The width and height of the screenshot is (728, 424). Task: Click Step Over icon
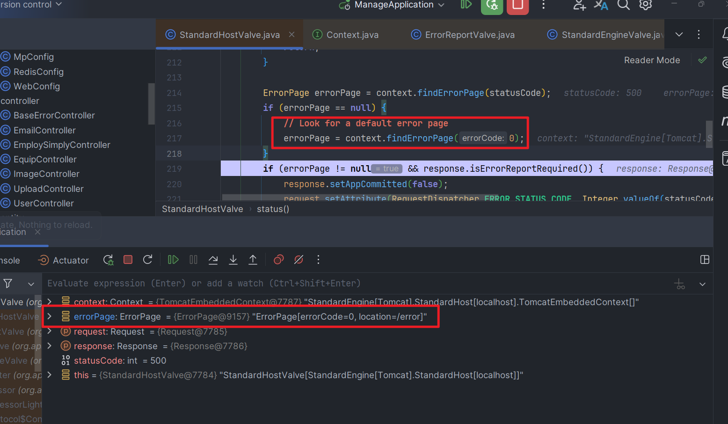(213, 260)
